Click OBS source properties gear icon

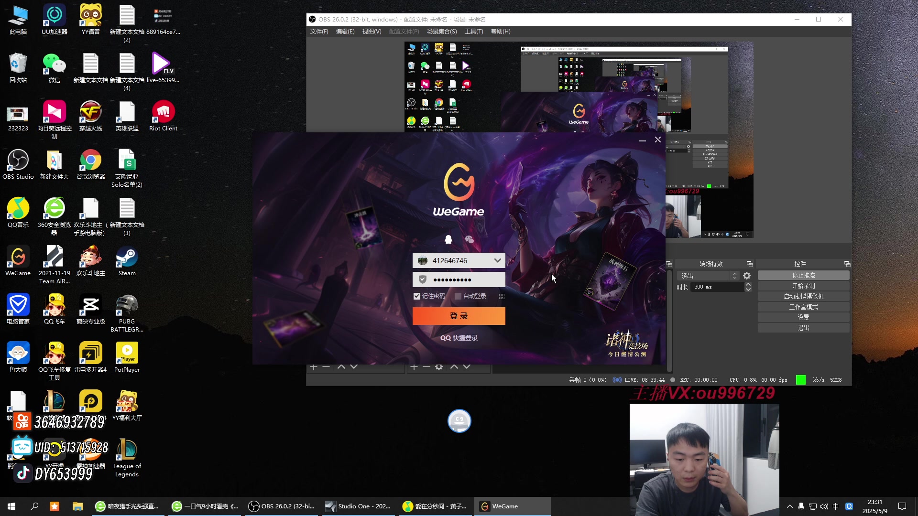pyautogui.click(x=439, y=367)
